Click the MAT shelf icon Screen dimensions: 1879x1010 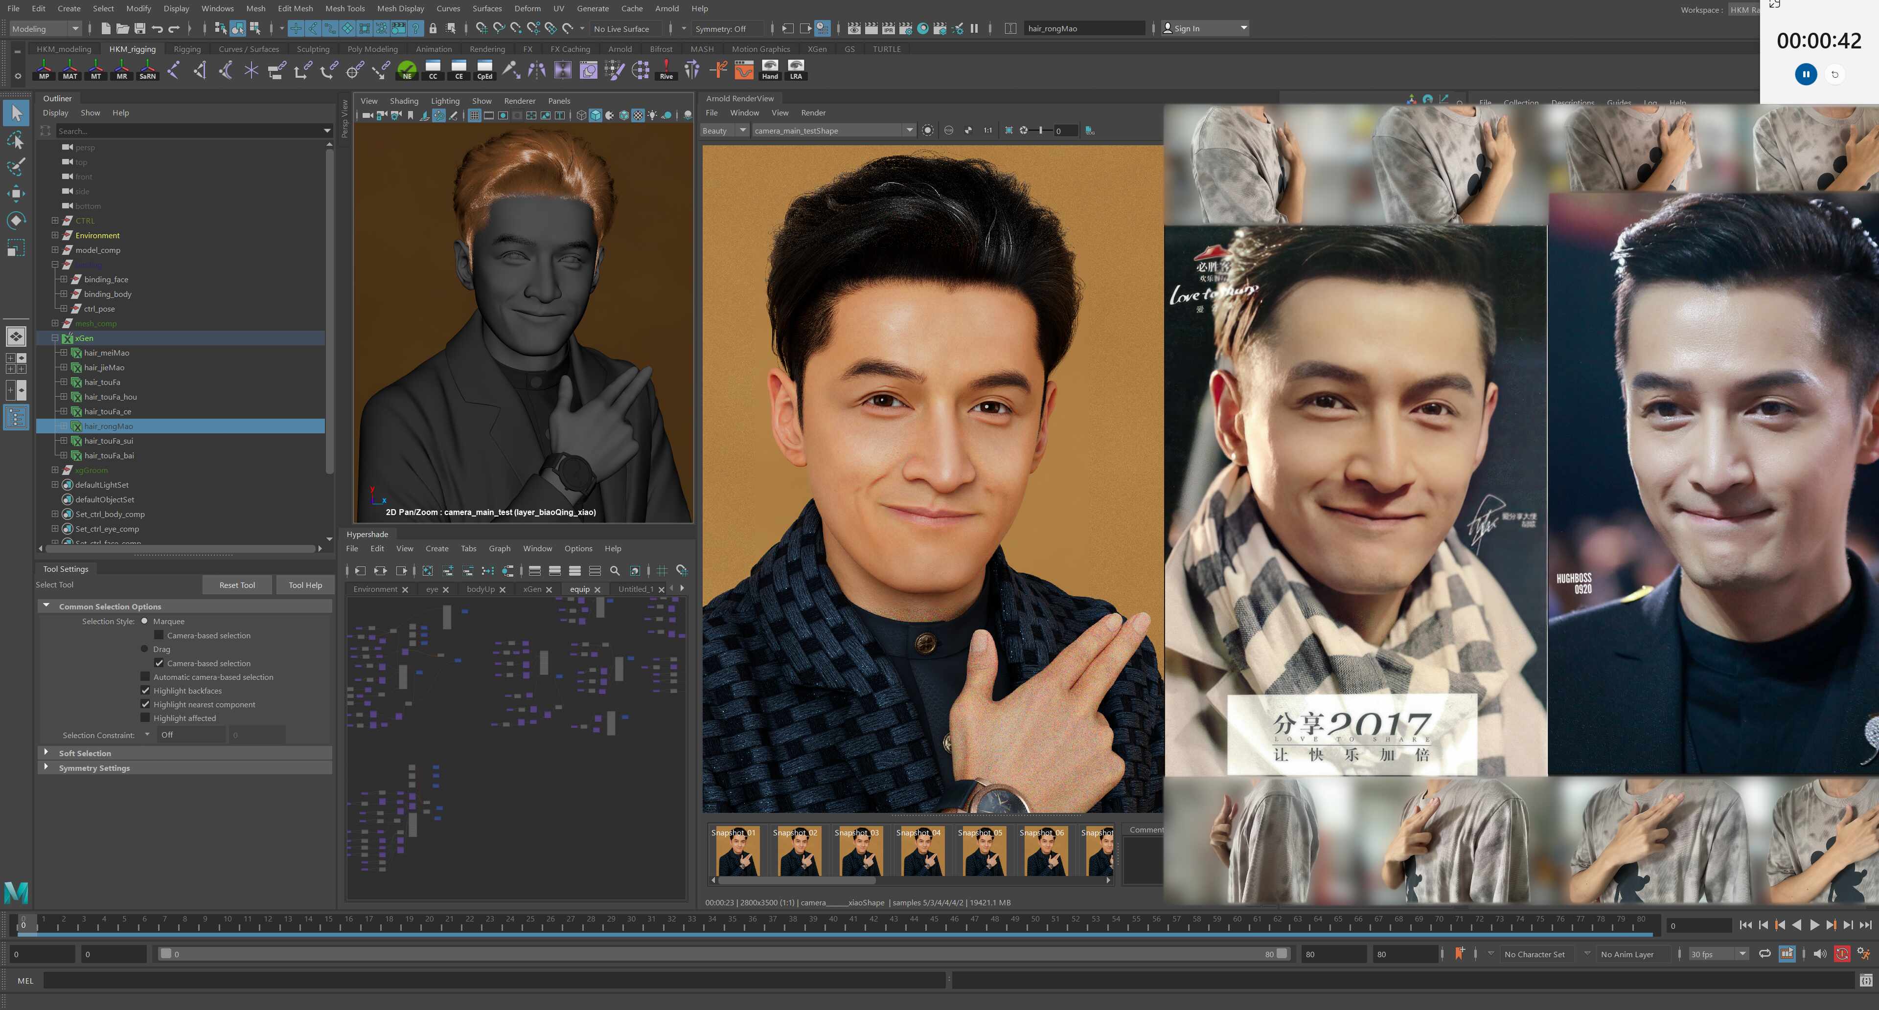(x=70, y=70)
